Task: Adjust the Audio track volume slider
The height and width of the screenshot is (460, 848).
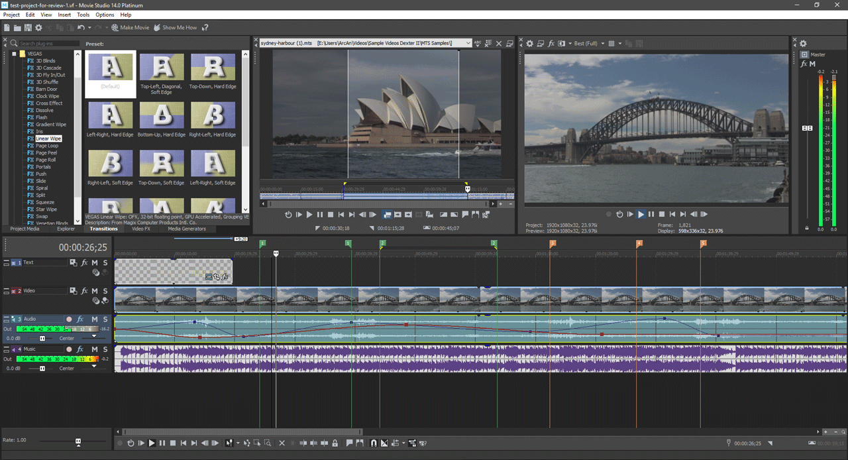Action: (42, 338)
